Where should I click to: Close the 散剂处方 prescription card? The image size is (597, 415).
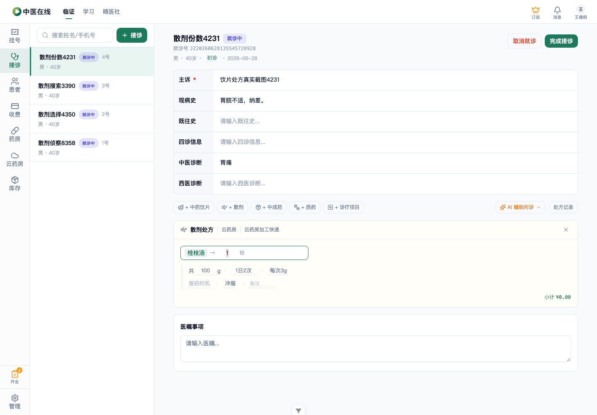tap(566, 230)
